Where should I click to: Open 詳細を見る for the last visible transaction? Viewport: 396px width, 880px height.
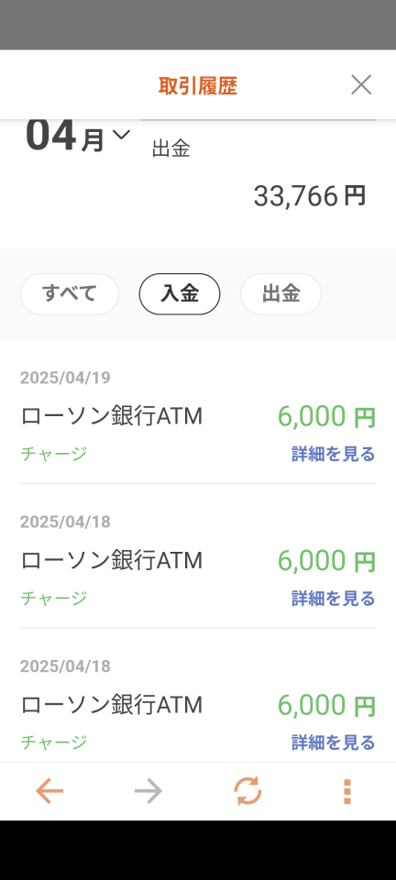(333, 742)
